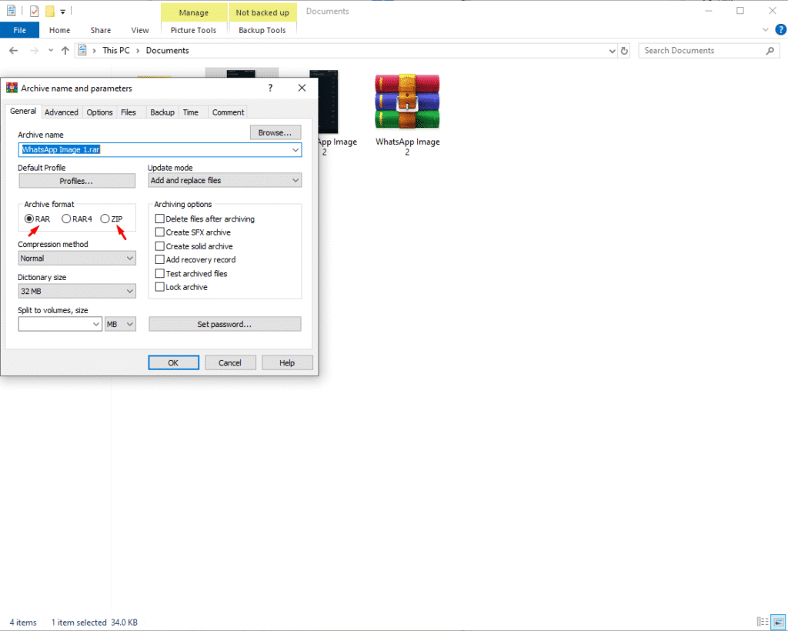
Task: Select RAR archive format
Action: coord(37,219)
